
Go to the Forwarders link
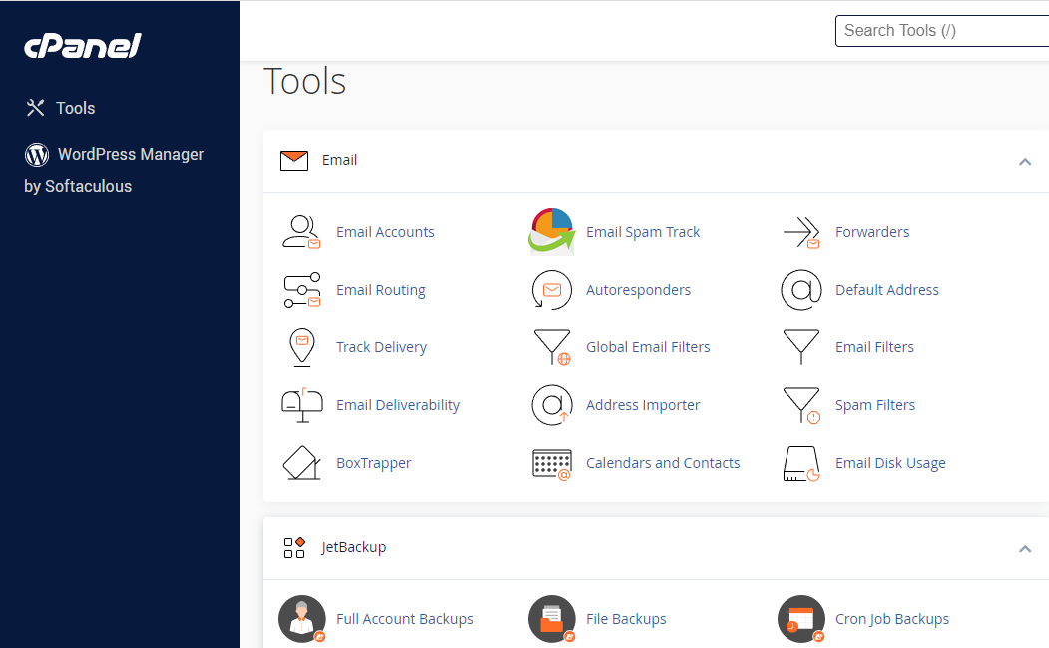pyautogui.click(x=872, y=232)
